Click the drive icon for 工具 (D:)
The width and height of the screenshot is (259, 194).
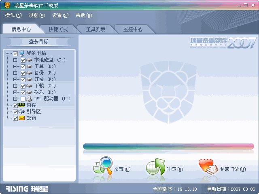point(29,66)
